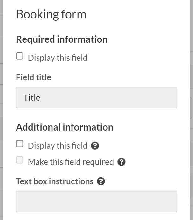Screen dimensions: 193x220
Task: Select the Required information section heading
Action: click(x=62, y=39)
